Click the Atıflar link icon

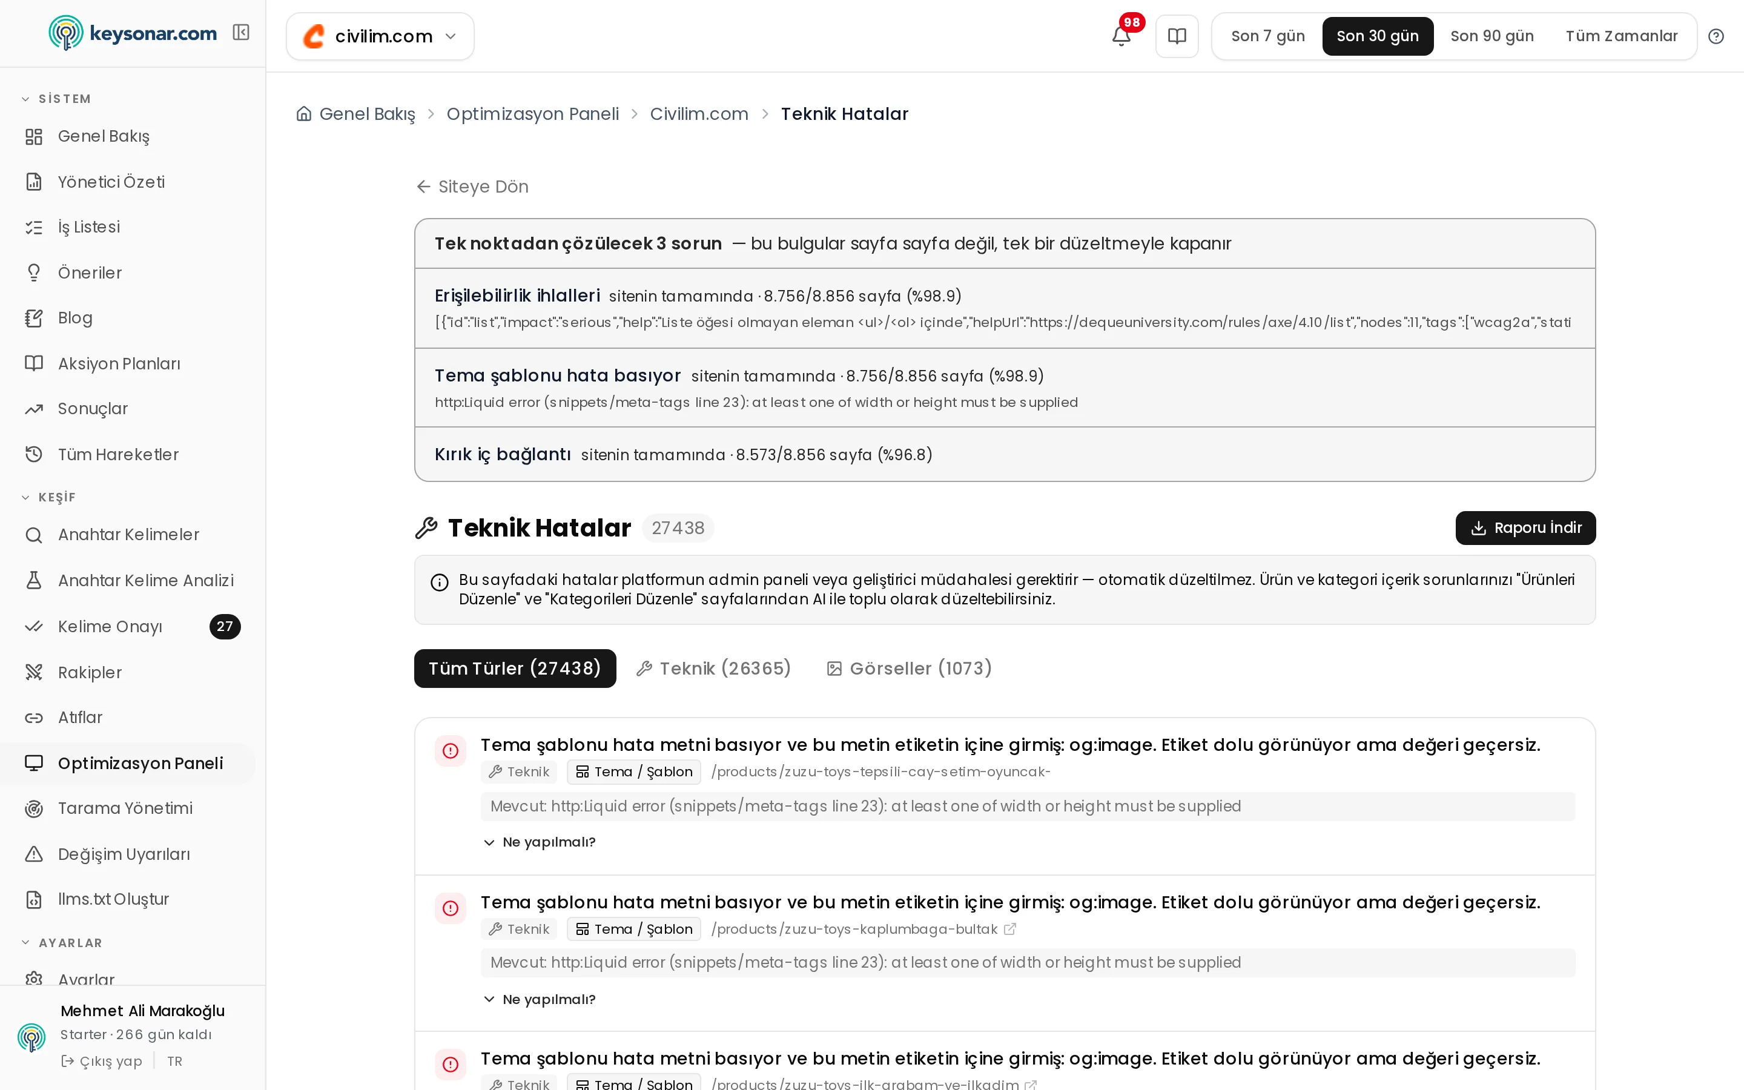(x=34, y=718)
